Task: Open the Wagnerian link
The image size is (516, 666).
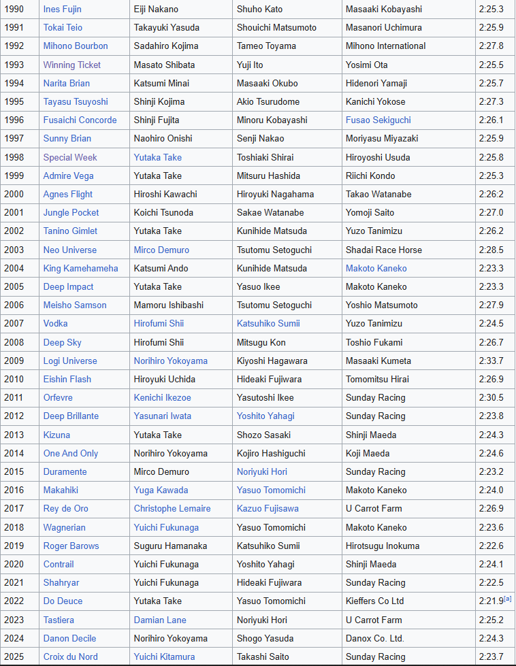Action: click(x=64, y=527)
